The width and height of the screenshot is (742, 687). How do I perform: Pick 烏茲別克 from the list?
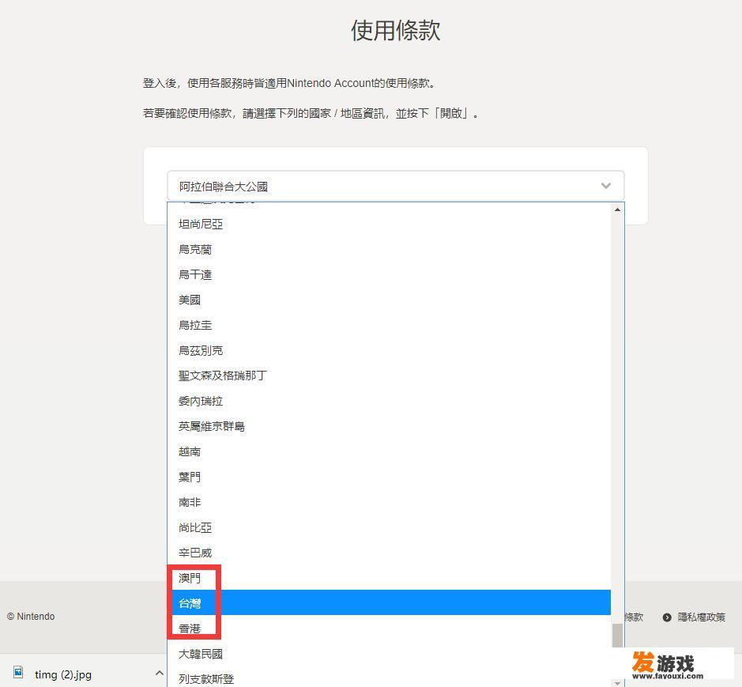point(389,350)
